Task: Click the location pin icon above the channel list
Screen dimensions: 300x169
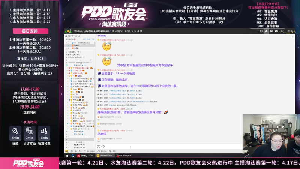Action: [72, 36]
